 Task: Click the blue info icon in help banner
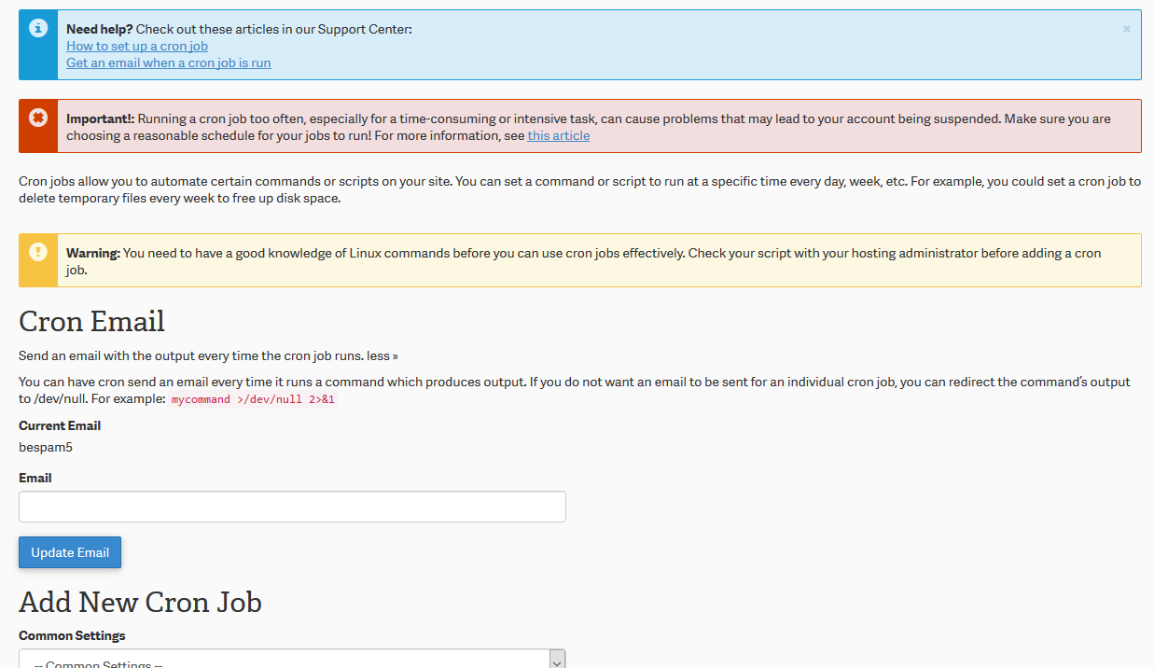38,29
